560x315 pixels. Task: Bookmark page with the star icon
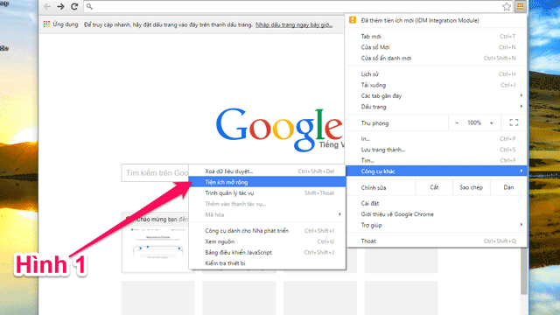point(507,6)
